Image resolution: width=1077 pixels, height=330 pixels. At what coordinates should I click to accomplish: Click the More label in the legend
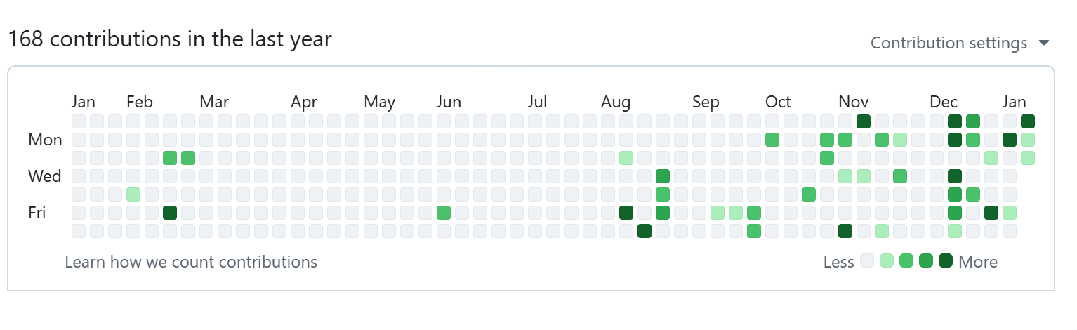point(978,262)
